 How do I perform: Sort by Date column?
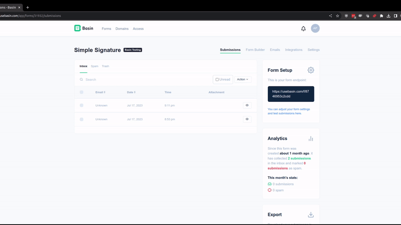pos(131,92)
